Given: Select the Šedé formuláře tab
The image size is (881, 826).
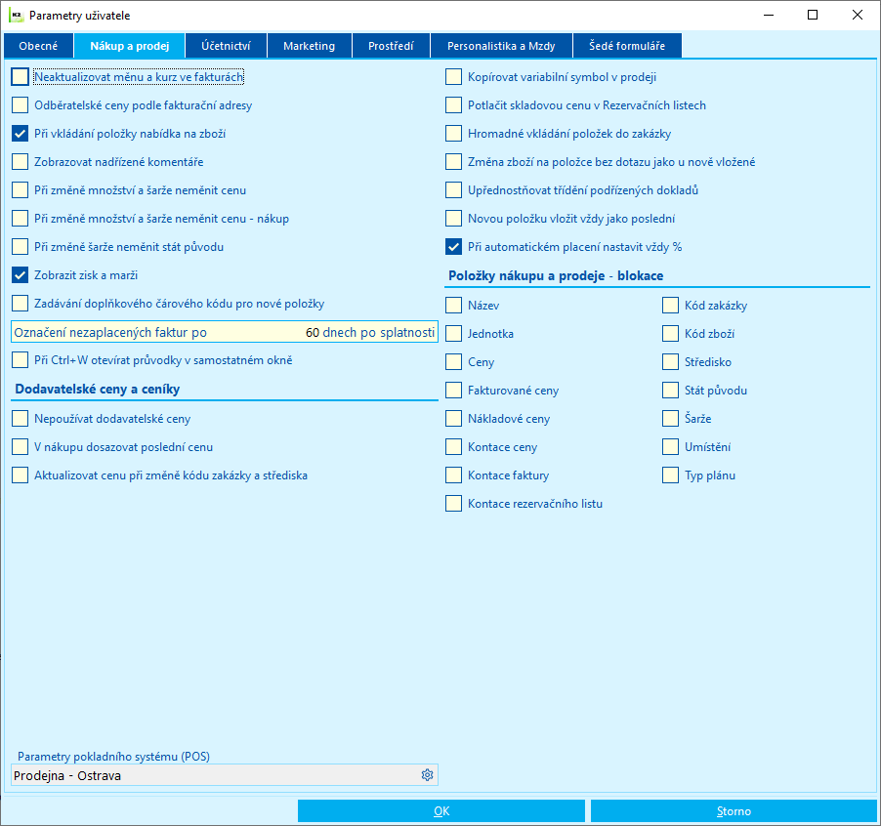Looking at the screenshot, I should (627, 46).
